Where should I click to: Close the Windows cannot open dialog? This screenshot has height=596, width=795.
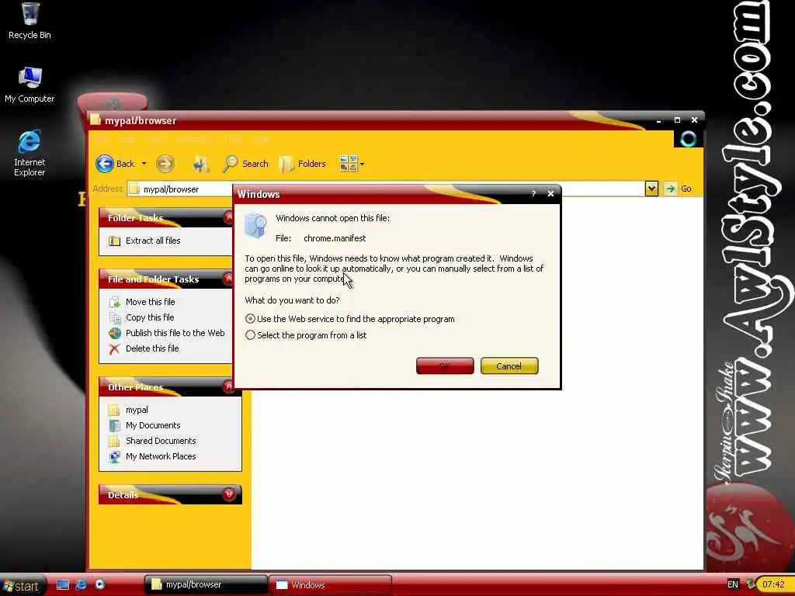click(x=550, y=193)
